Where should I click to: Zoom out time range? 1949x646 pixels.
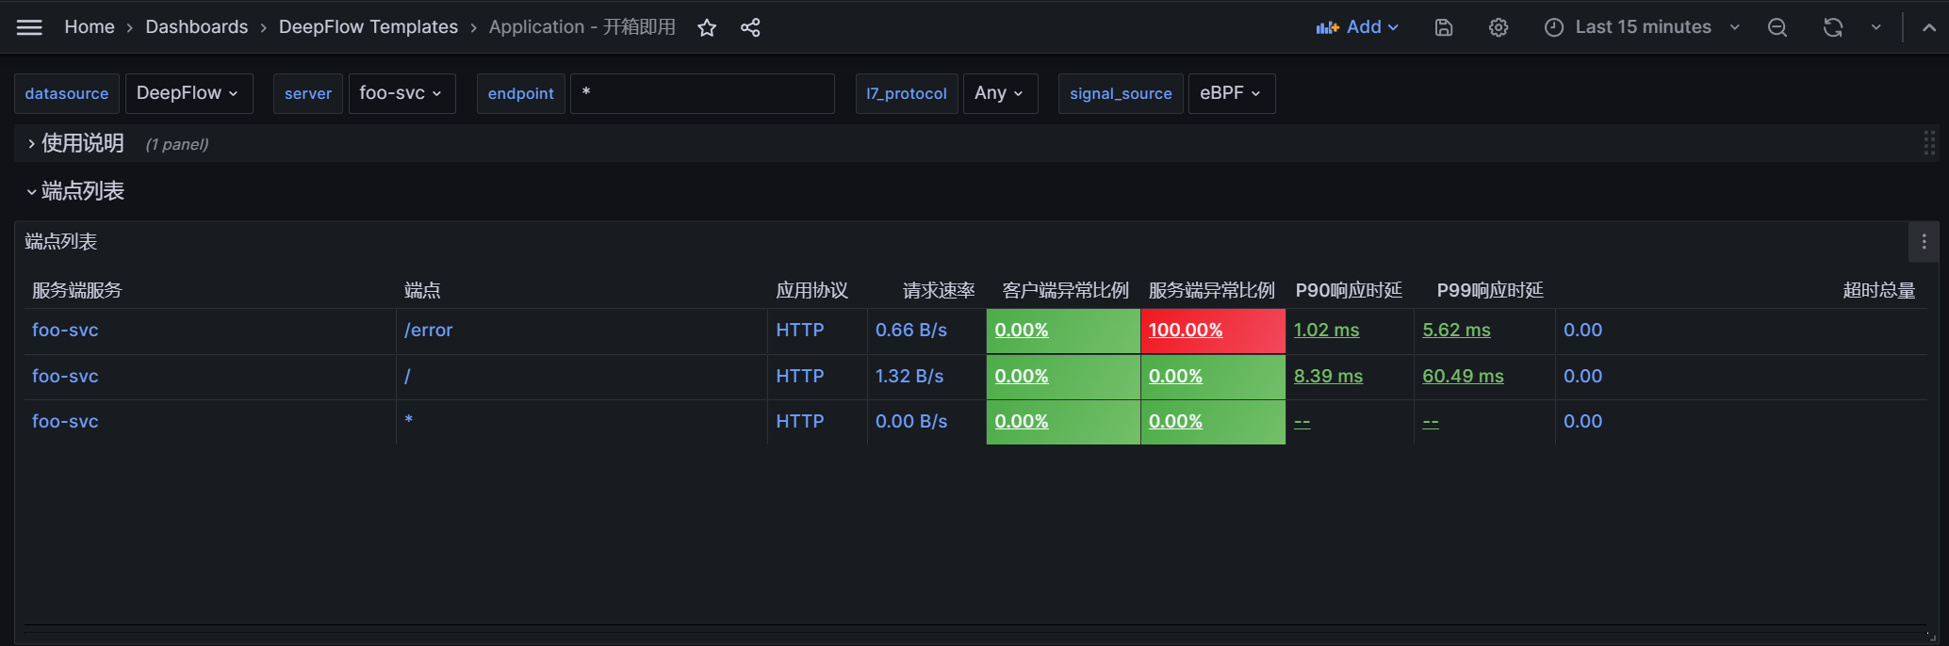1777,27
